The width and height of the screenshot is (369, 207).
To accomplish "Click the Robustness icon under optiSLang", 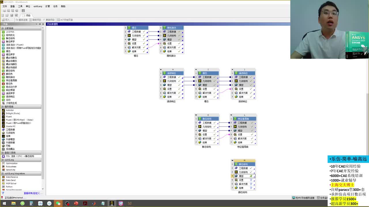I will pos(3,166).
